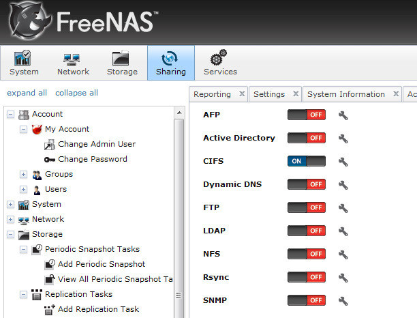Click the wrench icon next to FTP
Image resolution: width=417 pixels, height=318 pixels.
[x=343, y=207]
